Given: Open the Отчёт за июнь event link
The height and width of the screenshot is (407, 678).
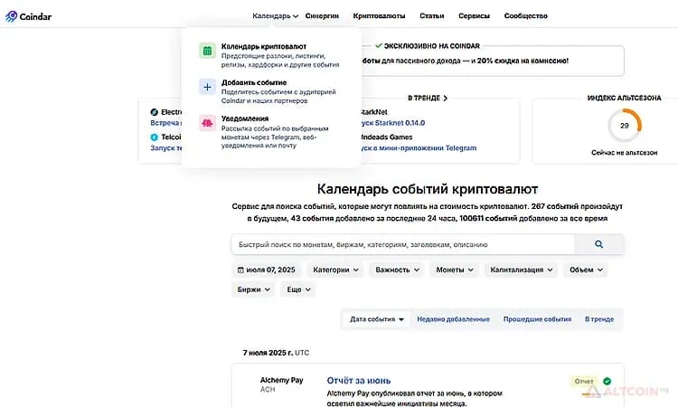Looking at the screenshot, I should click(359, 381).
